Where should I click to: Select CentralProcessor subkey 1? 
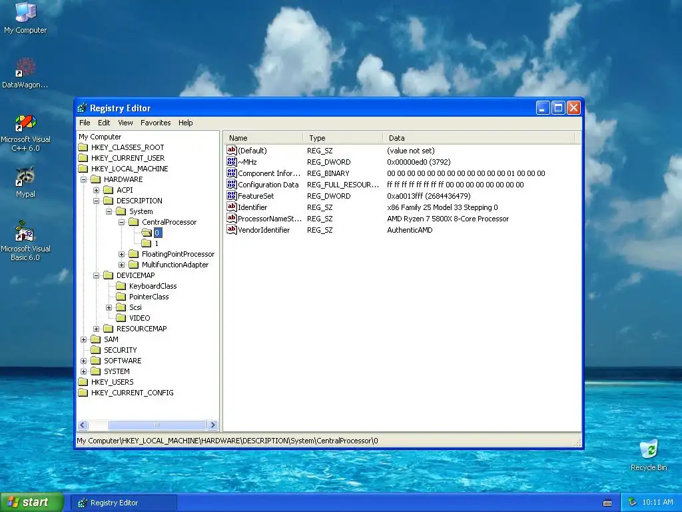[x=157, y=243]
